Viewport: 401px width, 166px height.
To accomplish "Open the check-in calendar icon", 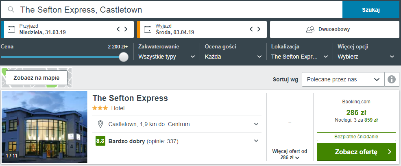I will [11, 29].
